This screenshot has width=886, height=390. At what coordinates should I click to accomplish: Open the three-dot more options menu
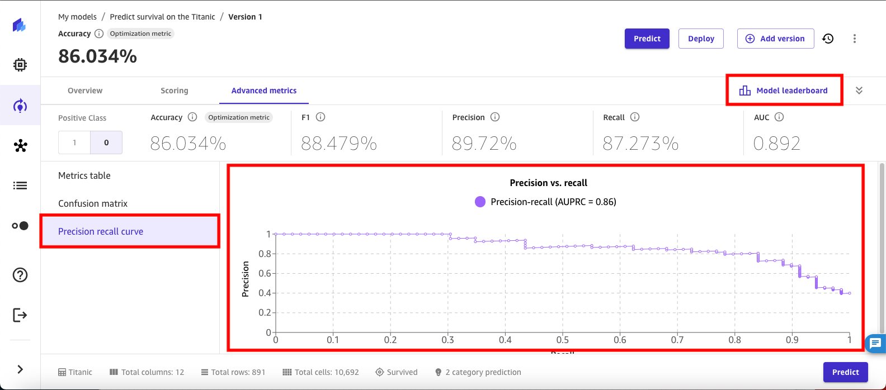pyautogui.click(x=854, y=39)
